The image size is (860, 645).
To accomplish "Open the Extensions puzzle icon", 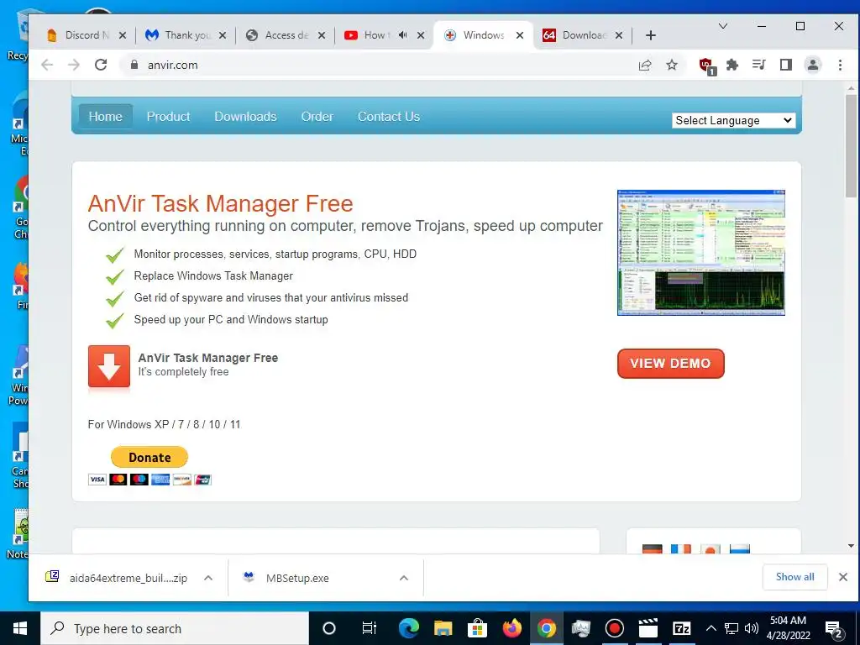I will coord(732,65).
